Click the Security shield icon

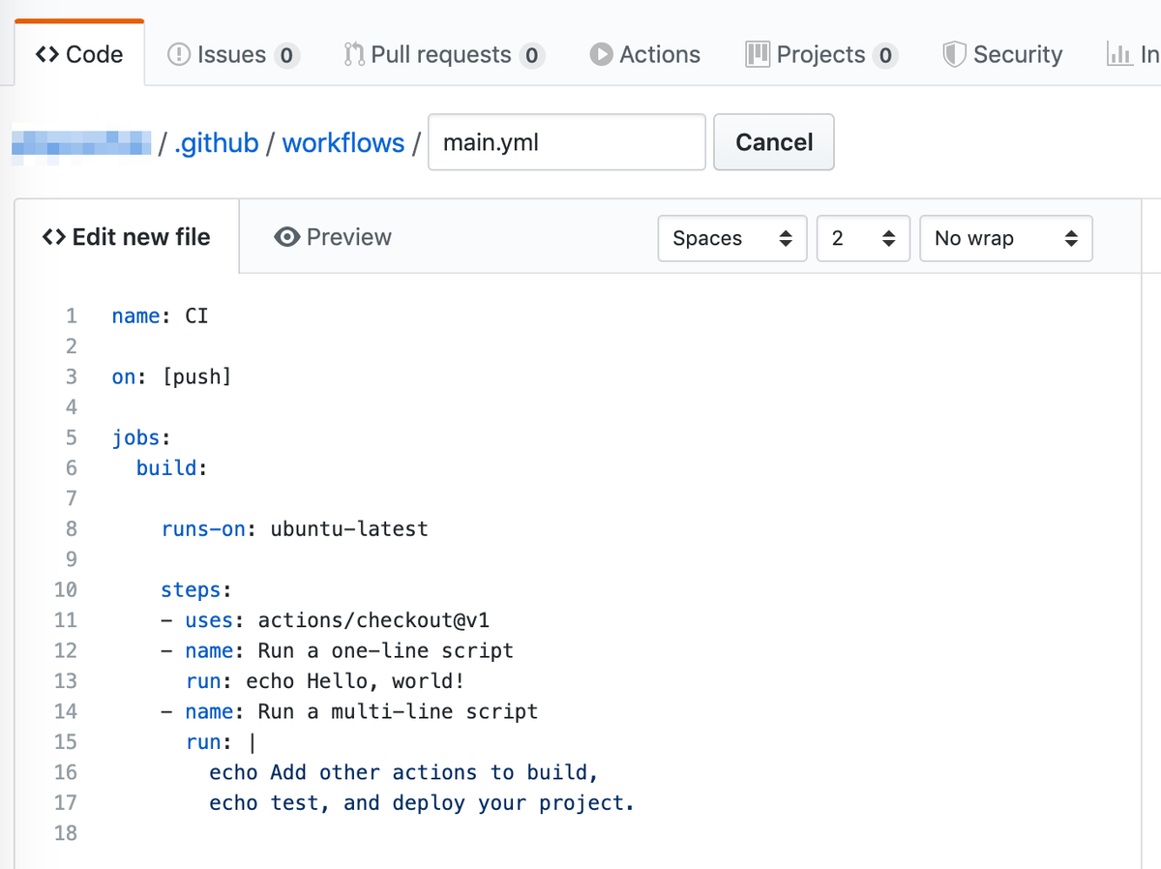pyautogui.click(x=955, y=54)
